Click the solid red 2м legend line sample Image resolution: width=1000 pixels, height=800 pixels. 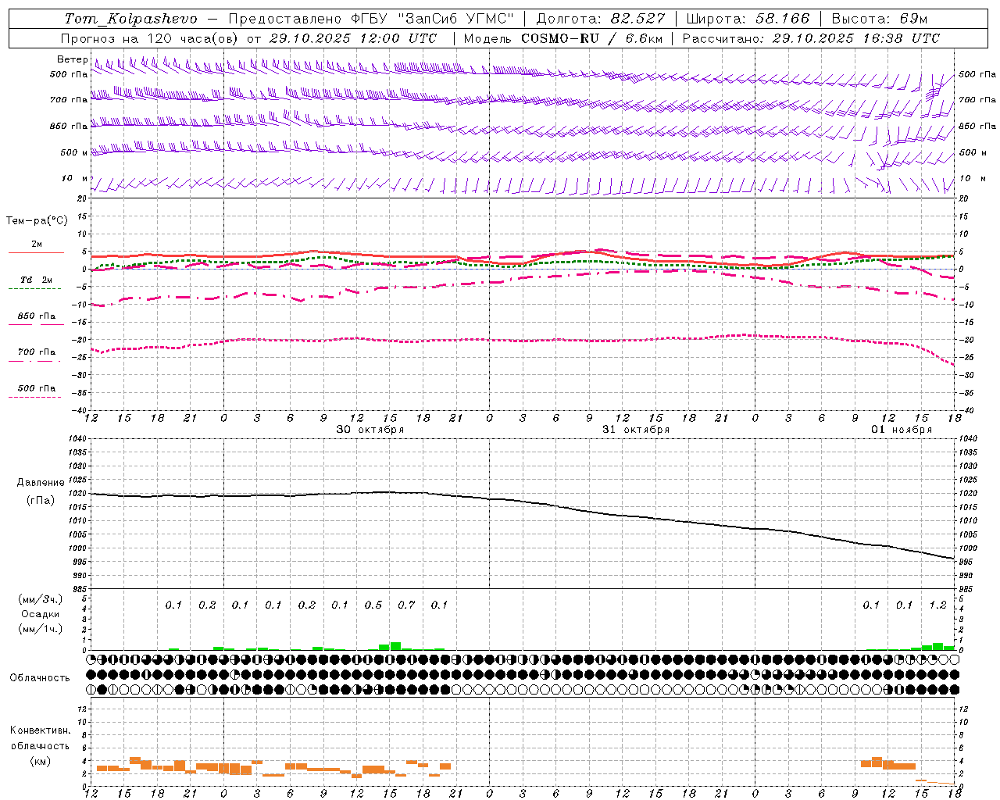(36, 253)
